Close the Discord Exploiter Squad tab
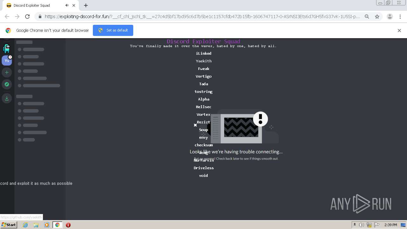Viewport: 407px width, 229px height. (74, 5)
